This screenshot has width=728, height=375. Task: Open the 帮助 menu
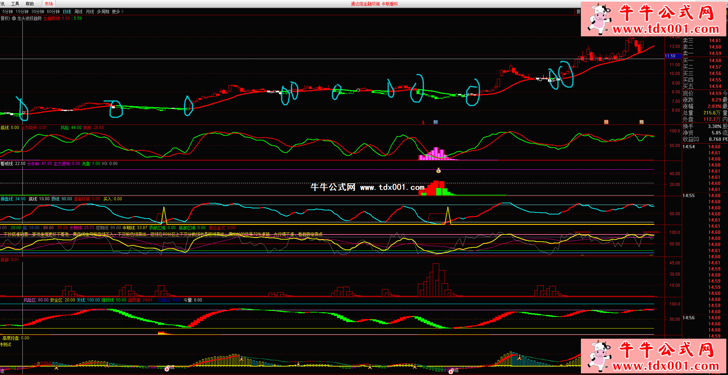[30, 4]
